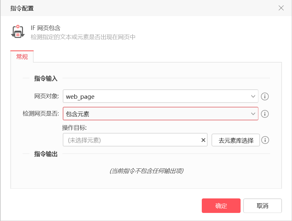Close the 指令配置 dialog
Viewport: 292px width, 221px height.
[x=281, y=8]
